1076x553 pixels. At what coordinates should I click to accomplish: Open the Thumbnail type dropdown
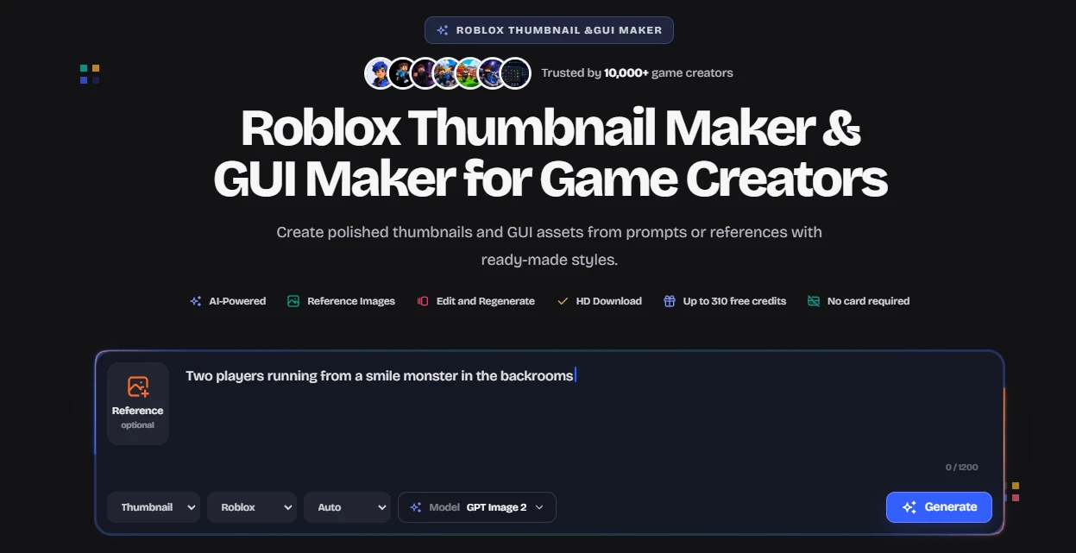click(154, 507)
